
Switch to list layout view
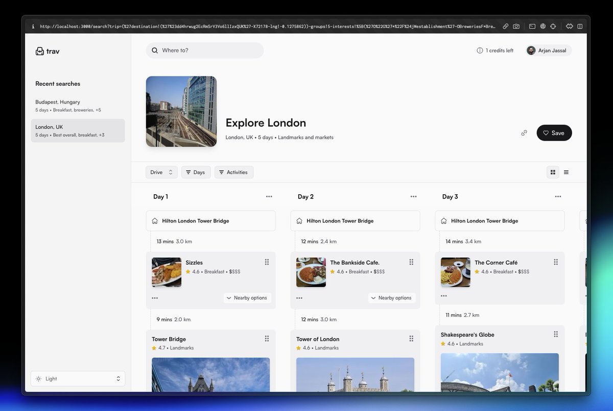click(566, 172)
